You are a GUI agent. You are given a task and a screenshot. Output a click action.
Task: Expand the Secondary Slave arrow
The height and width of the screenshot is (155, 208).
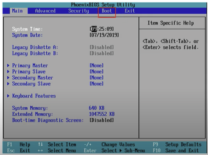[8, 84]
